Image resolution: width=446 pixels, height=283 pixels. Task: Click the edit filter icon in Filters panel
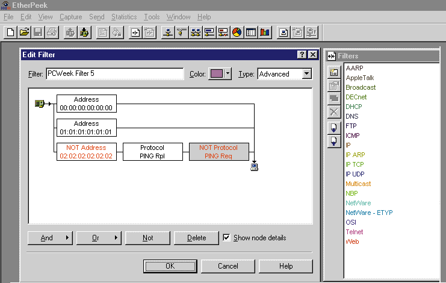334,86
